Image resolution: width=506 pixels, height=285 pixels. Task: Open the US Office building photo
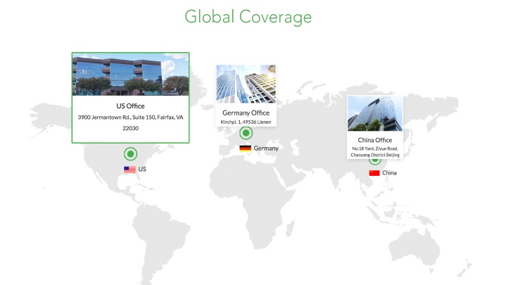pos(130,74)
